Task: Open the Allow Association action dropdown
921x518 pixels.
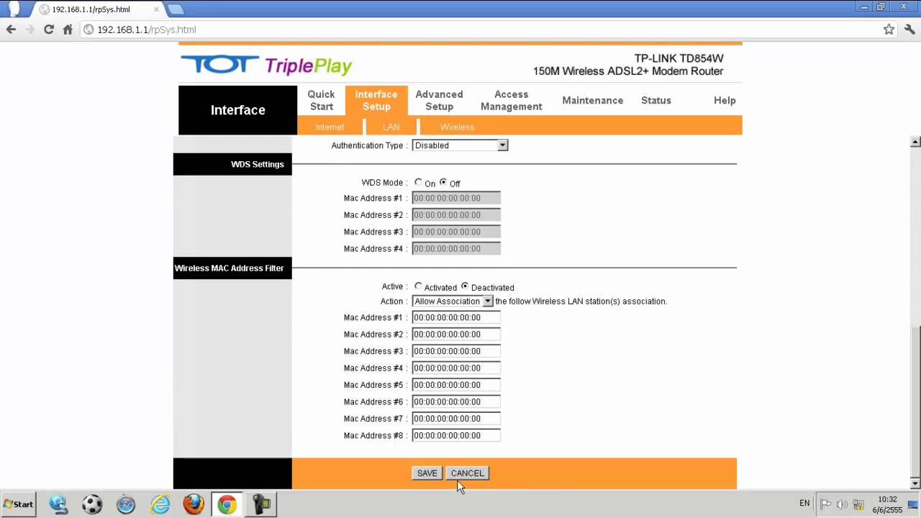Action: tap(453, 301)
